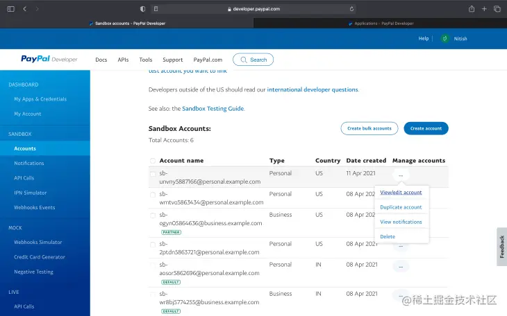Click the 11 Apr 2021 date cell

360,173
